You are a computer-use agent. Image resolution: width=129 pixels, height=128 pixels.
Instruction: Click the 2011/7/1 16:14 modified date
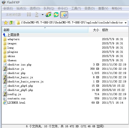pos(112,103)
